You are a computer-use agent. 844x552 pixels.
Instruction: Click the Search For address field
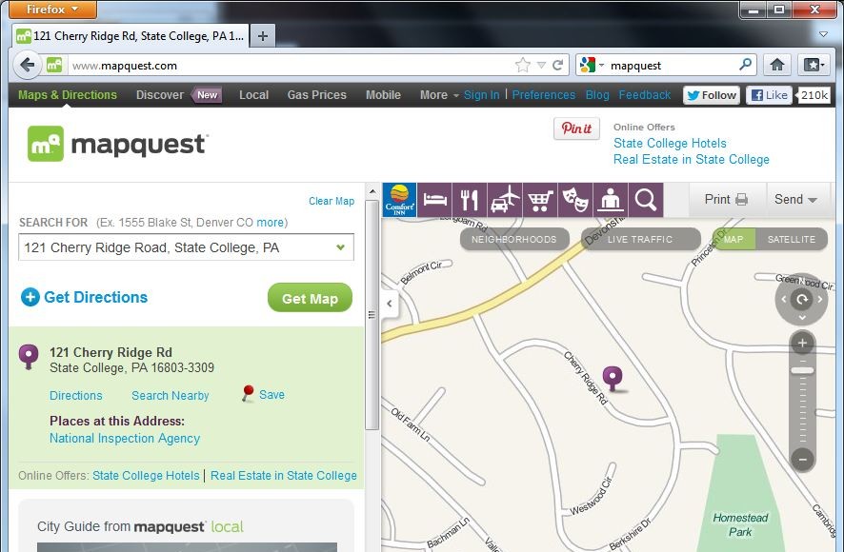[x=187, y=247]
